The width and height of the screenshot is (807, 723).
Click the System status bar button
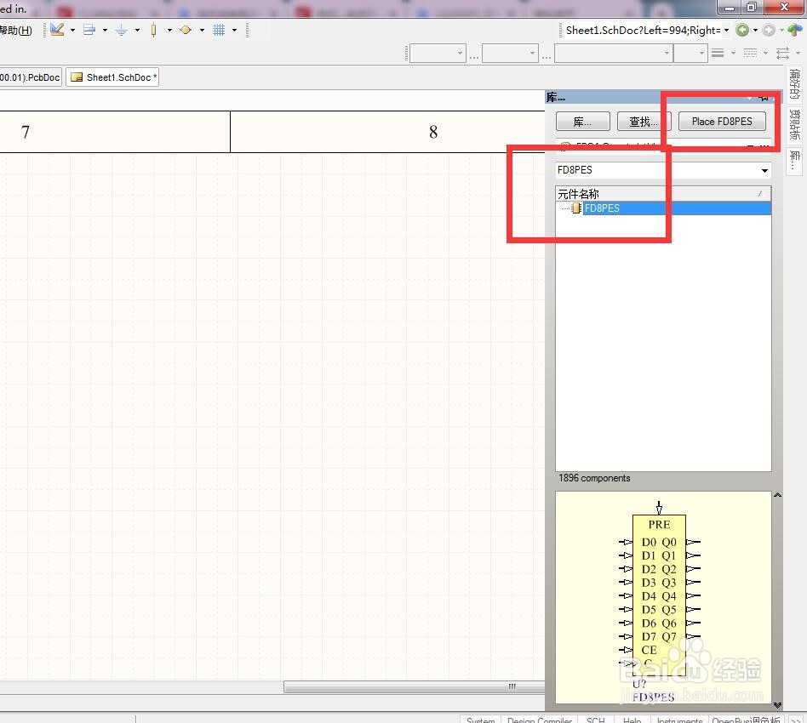(480, 720)
